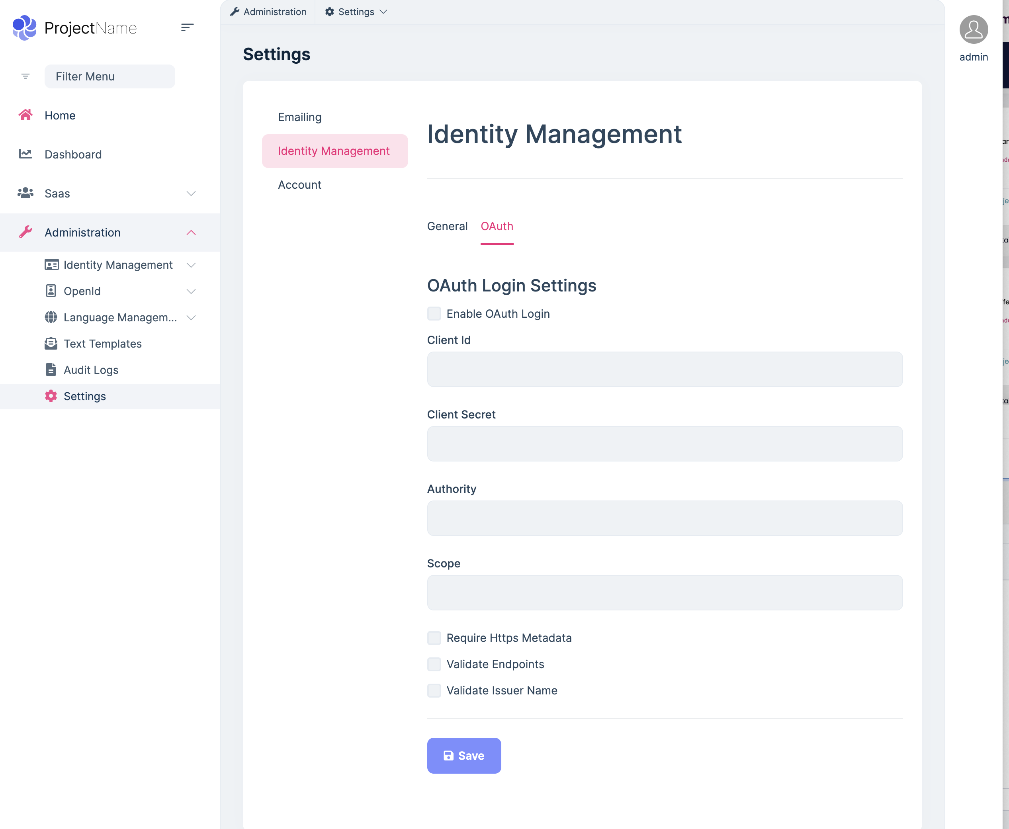Select the Dashboard chart icon
This screenshot has width=1009, height=829.
(x=25, y=154)
